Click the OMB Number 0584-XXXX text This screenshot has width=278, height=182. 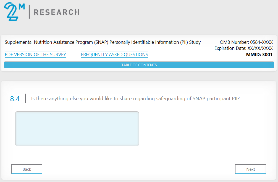(x=246, y=42)
